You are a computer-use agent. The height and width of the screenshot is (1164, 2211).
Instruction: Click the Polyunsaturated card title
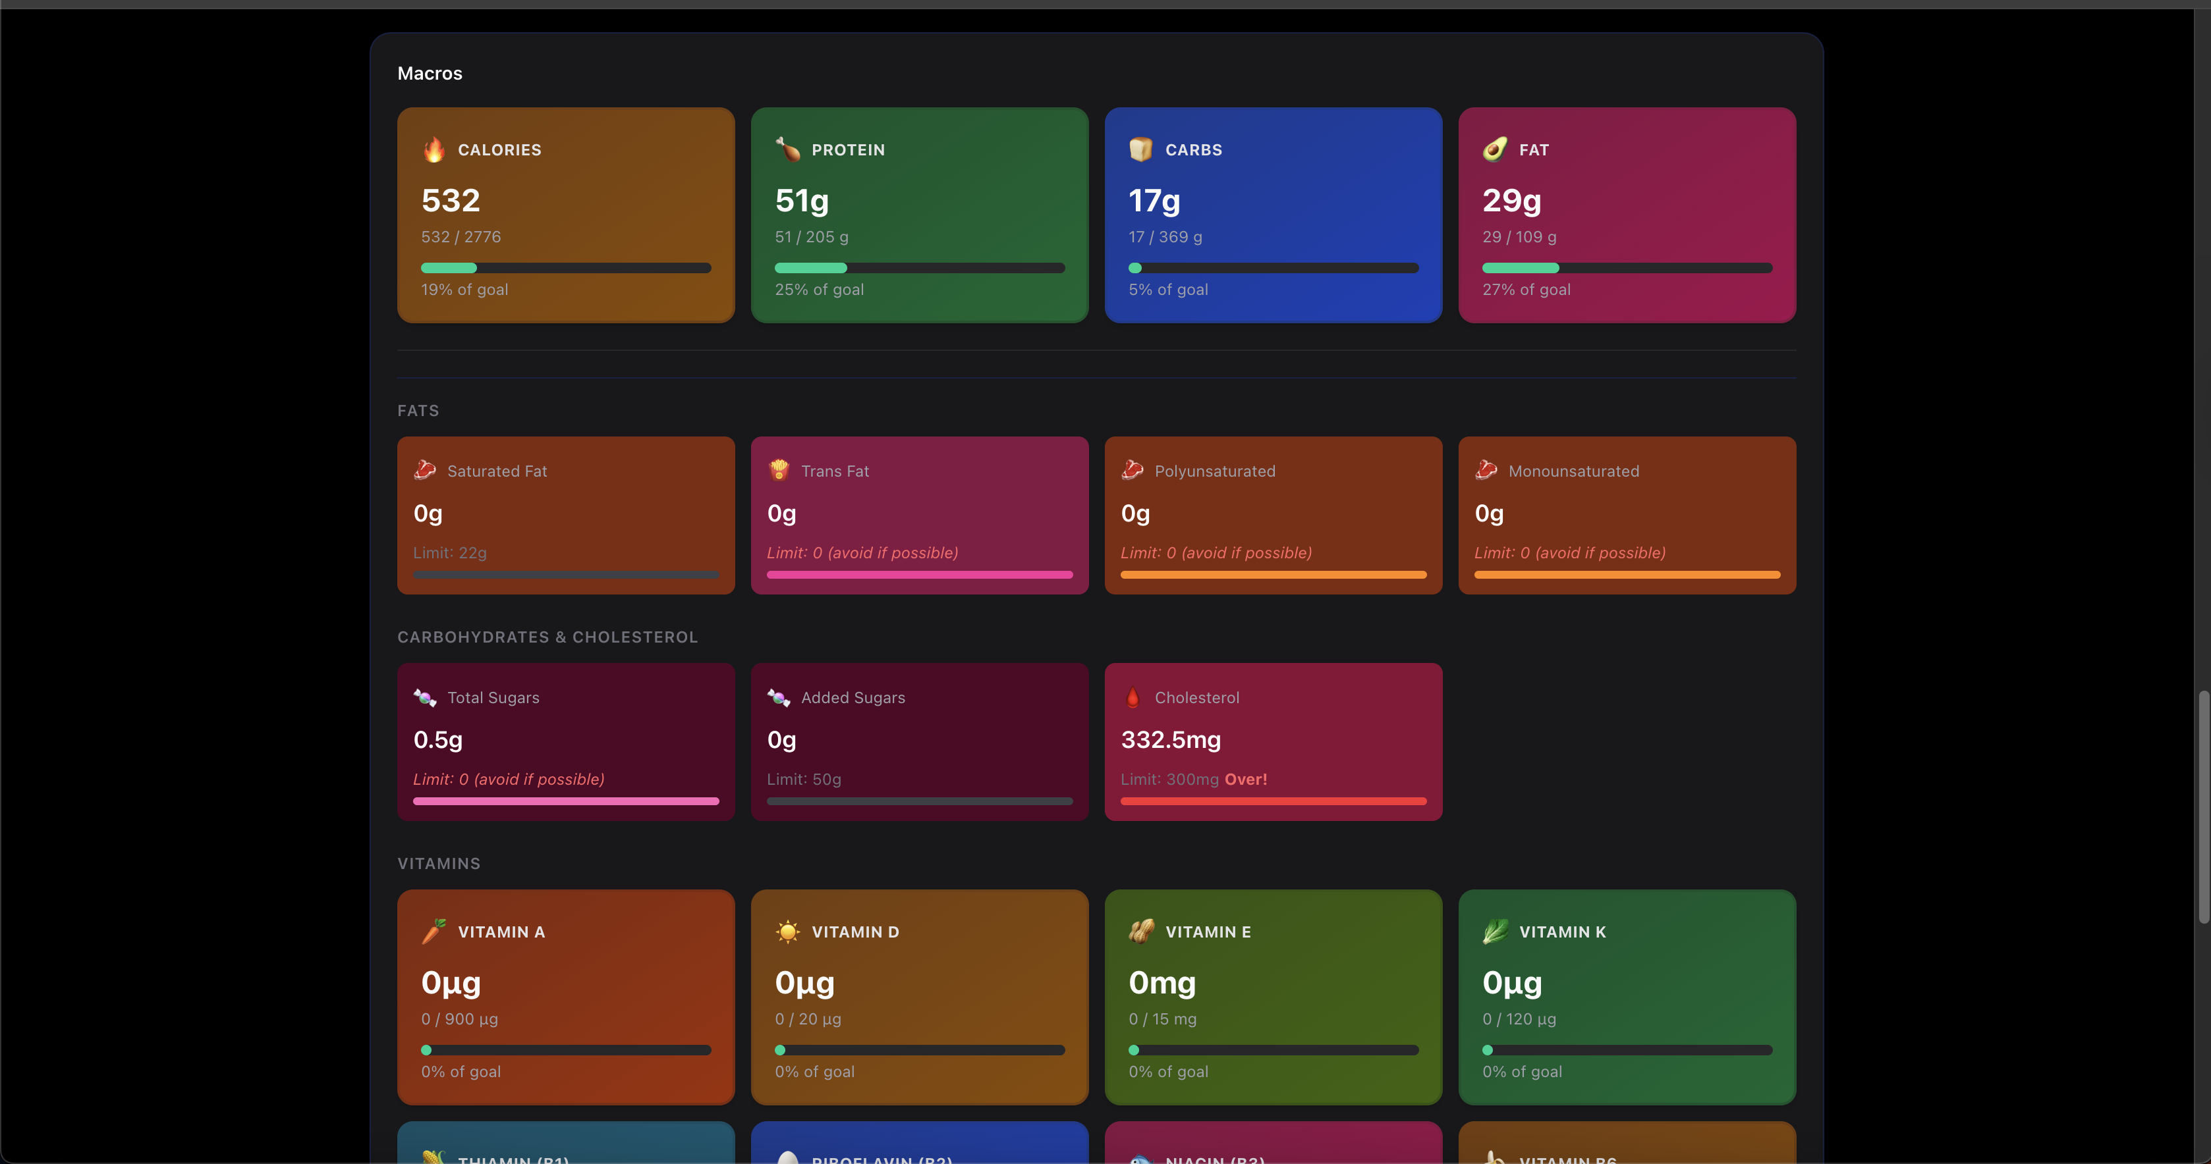pyautogui.click(x=1214, y=471)
